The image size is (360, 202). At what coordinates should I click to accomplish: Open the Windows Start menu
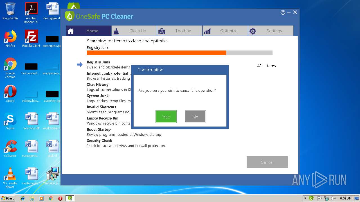click(8, 198)
